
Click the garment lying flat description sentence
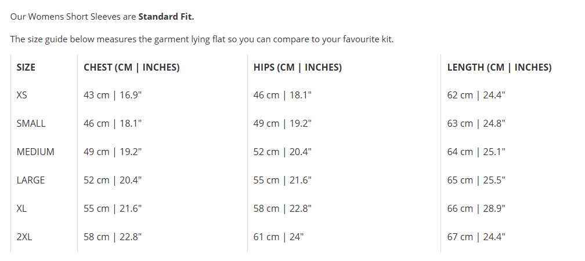pyautogui.click(x=202, y=39)
